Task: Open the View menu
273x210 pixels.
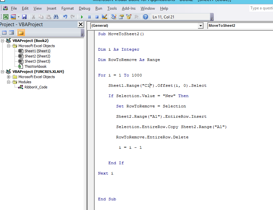Action: click(x=38, y=8)
